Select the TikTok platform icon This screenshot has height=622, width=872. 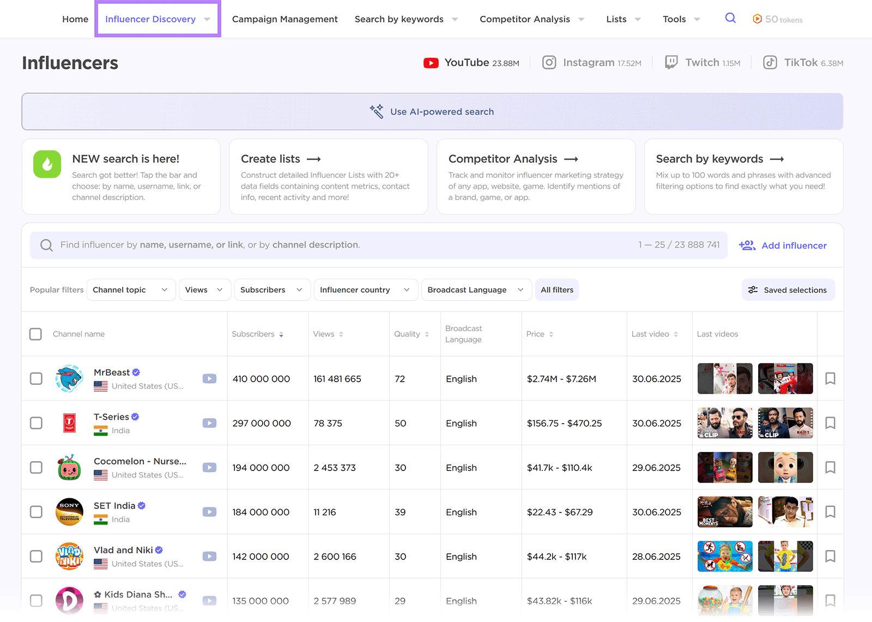coord(770,62)
